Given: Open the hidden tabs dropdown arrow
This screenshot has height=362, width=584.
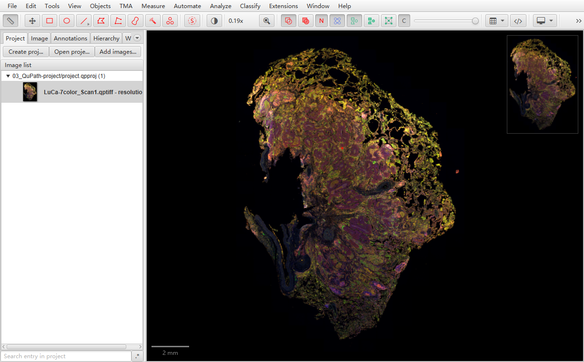Looking at the screenshot, I should point(137,38).
